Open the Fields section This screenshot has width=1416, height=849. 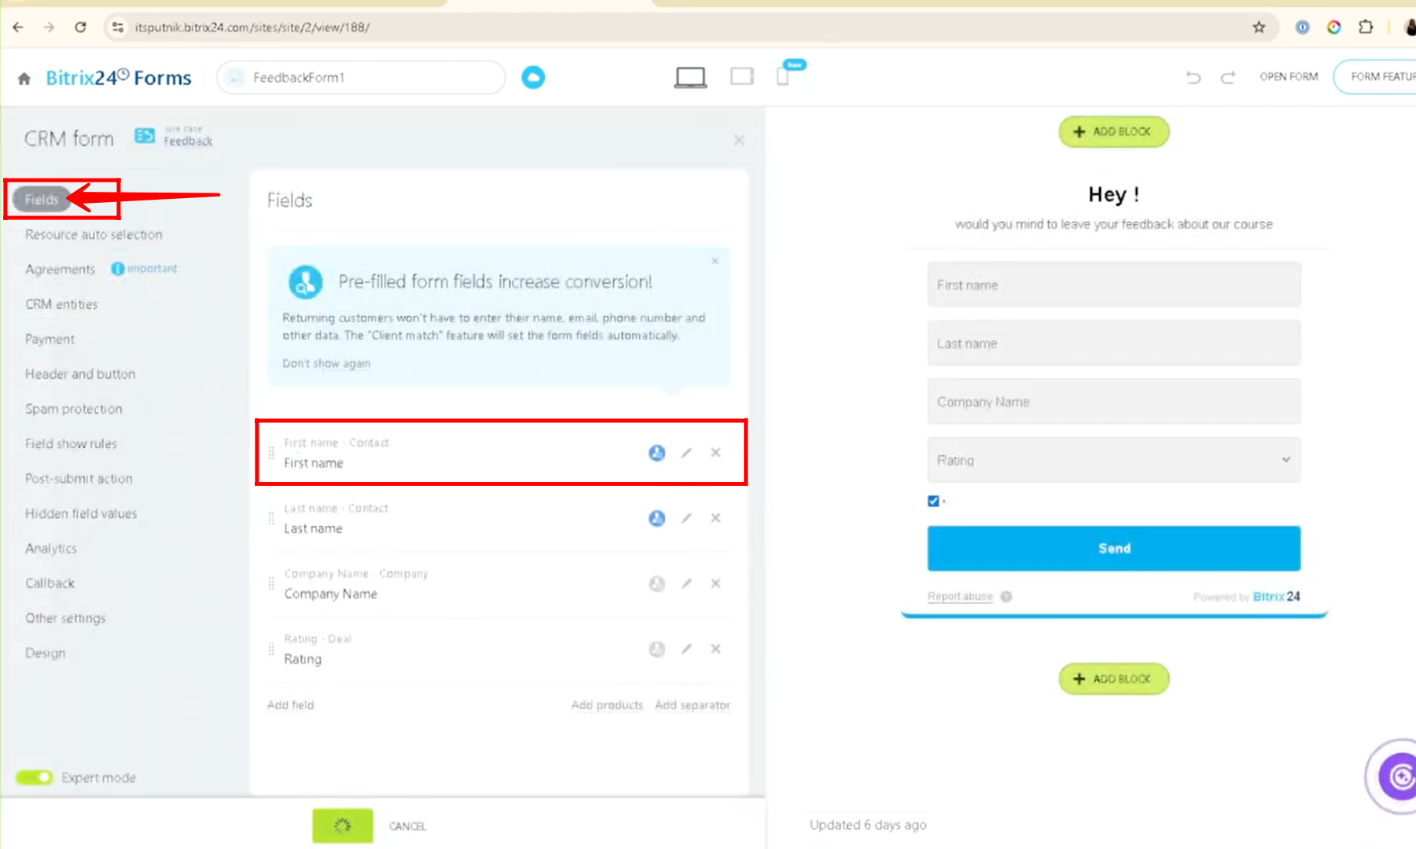pyautogui.click(x=42, y=200)
